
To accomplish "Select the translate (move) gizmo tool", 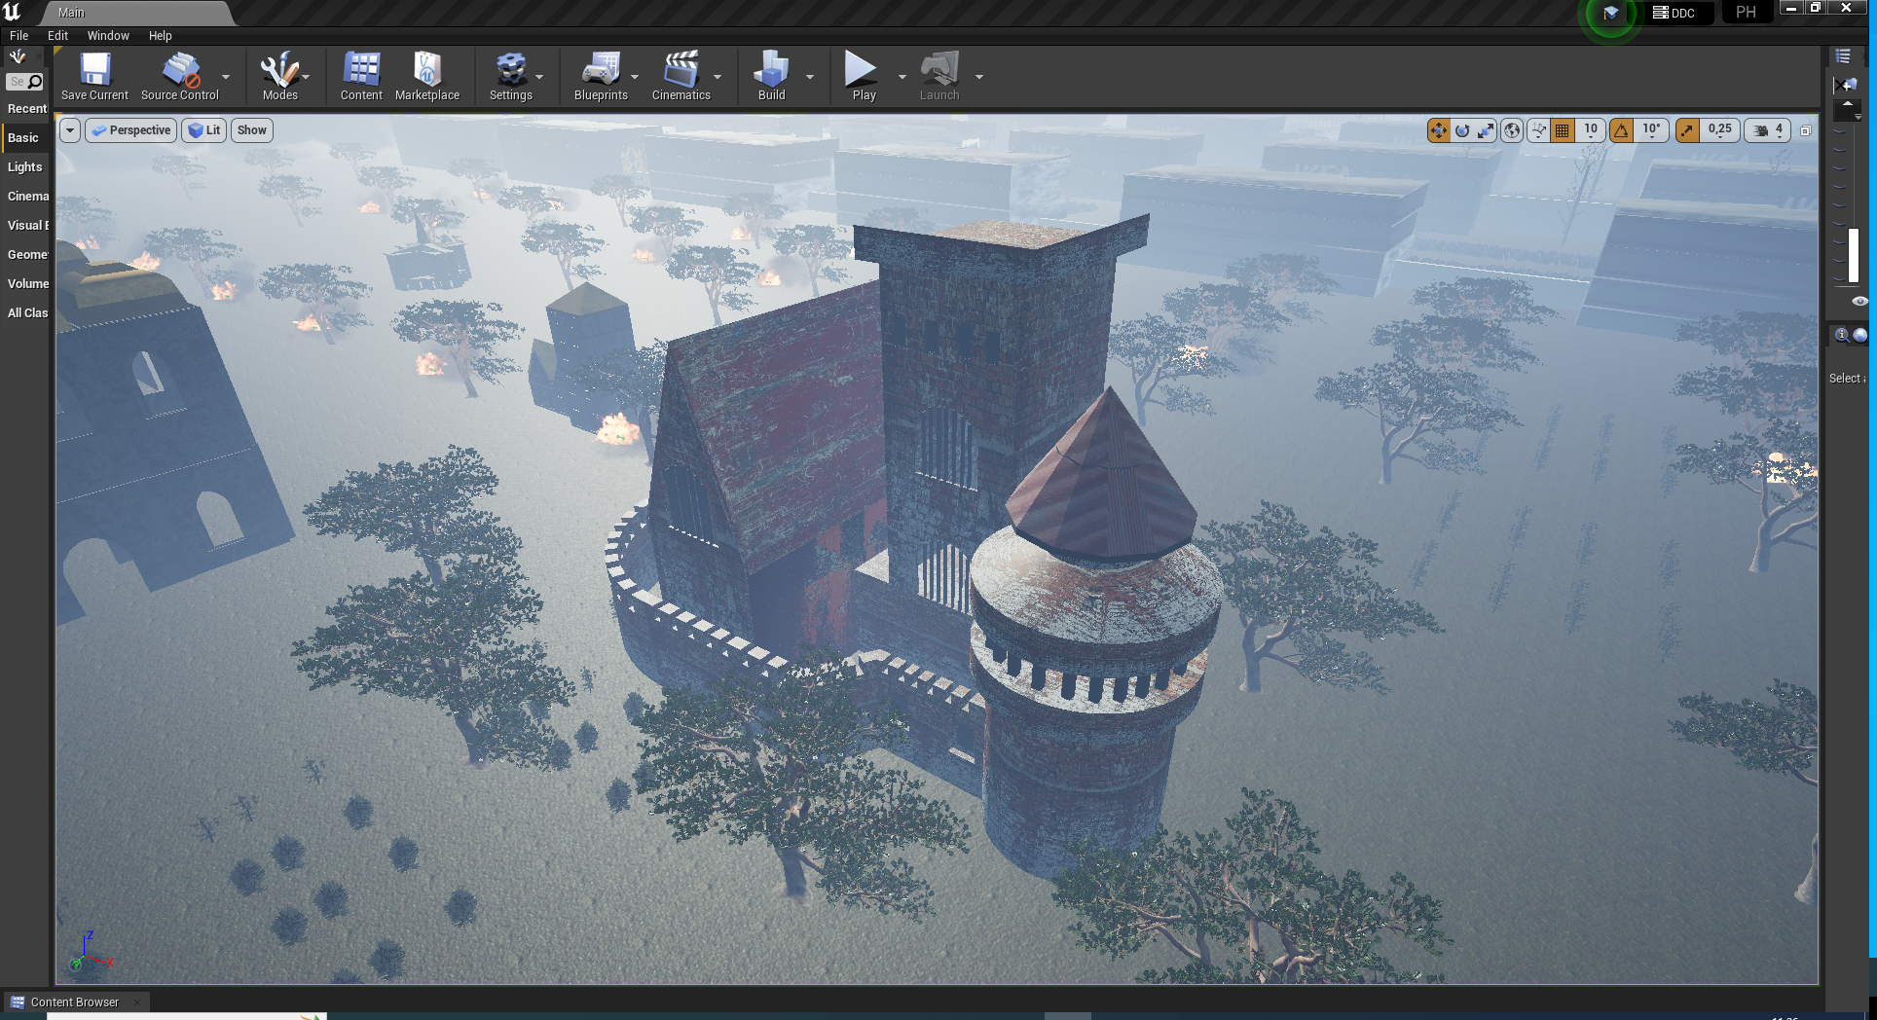I will click(1438, 130).
